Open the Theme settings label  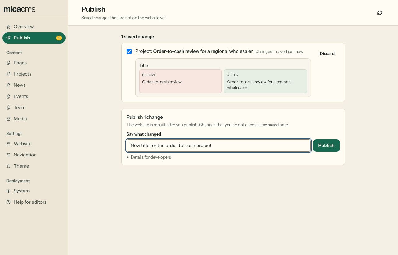click(x=21, y=166)
